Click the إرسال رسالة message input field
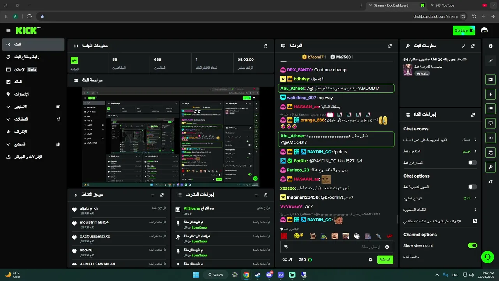Viewport: 499px width, 281px height. point(336,247)
